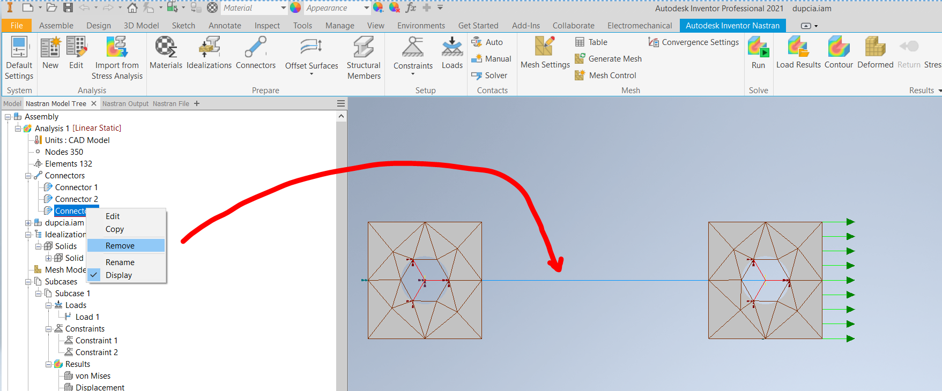Expand the Constraints dropdown arrow in ribbon
This screenshot has height=391, width=942.
(x=413, y=74)
